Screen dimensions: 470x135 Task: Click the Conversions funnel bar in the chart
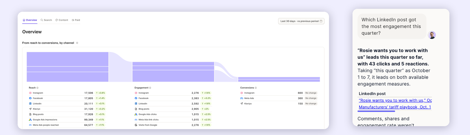[279, 80]
